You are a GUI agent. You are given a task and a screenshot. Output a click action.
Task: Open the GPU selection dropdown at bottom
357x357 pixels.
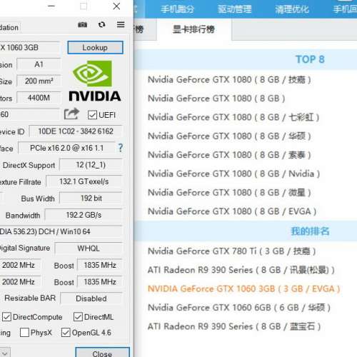(5, 353)
